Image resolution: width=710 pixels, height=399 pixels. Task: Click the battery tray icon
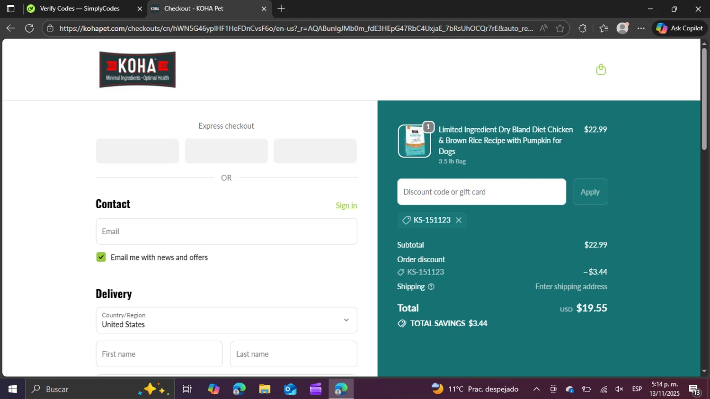pyautogui.click(x=586, y=389)
